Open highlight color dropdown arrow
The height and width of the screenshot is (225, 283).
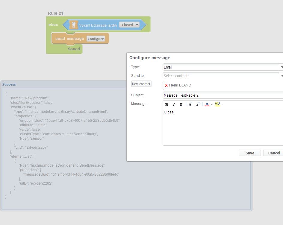[222, 104]
